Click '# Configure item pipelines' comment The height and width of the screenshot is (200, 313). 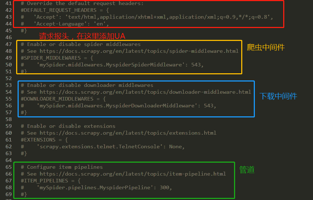click(x=62, y=167)
